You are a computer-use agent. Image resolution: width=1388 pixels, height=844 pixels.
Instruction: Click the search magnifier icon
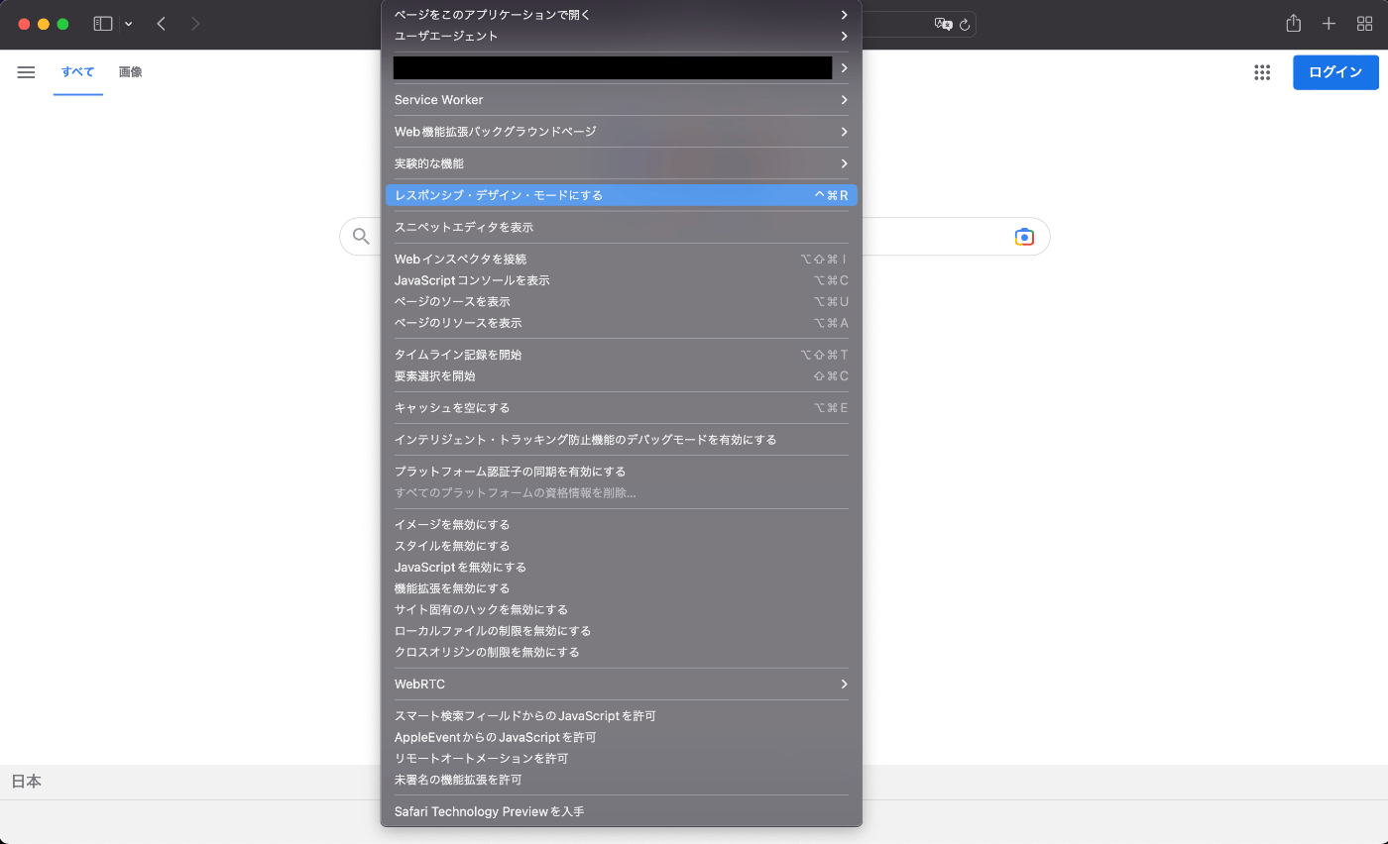click(x=361, y=236)
